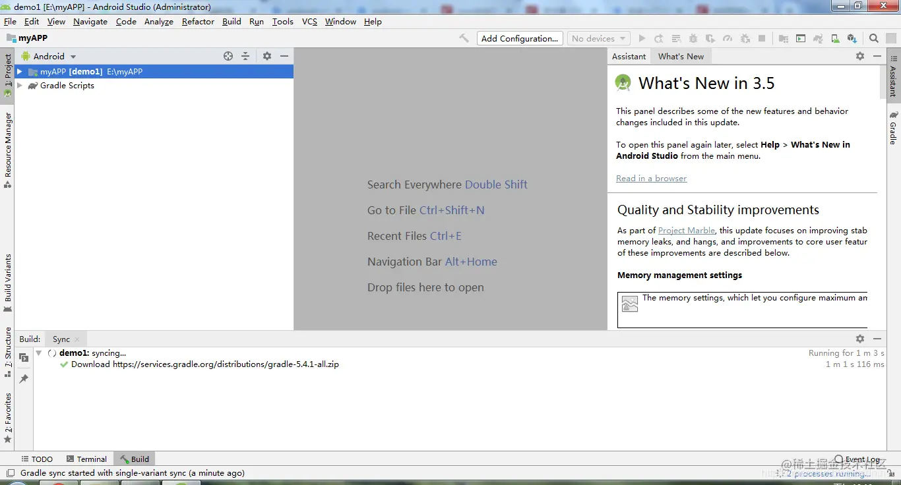This screenshot has height=485, width=901.
Task: Expand the Gradle Scripts tree node
Action: coord(20,85)
